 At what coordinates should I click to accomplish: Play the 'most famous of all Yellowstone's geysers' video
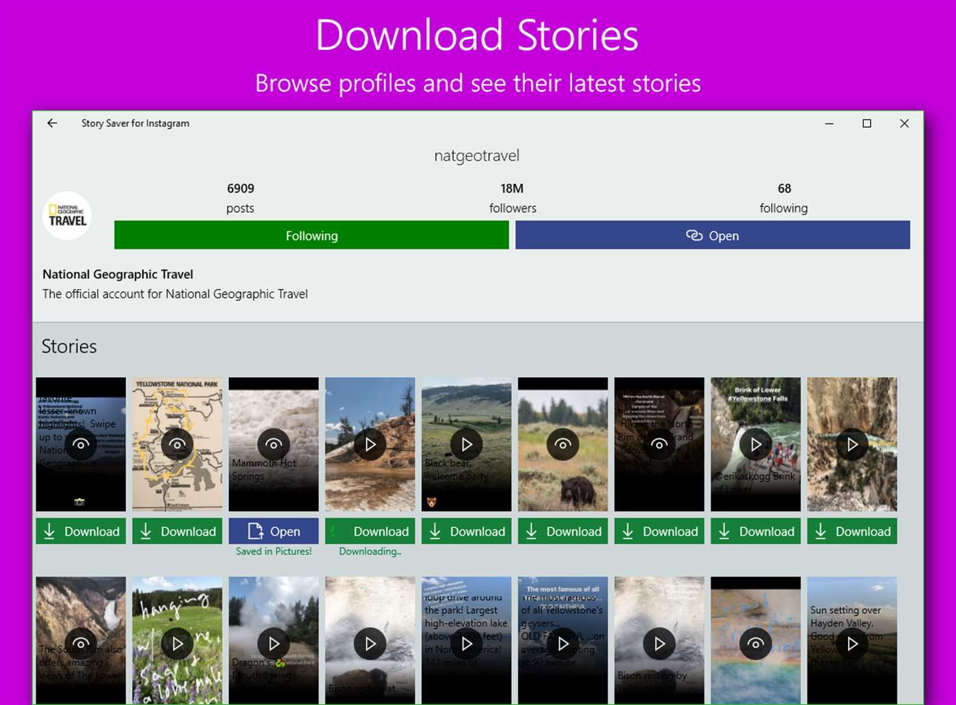[562, 642]
